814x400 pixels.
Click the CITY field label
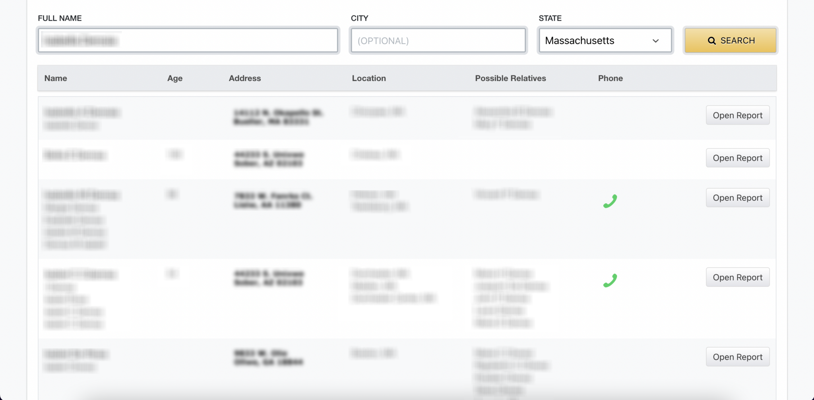359,18
